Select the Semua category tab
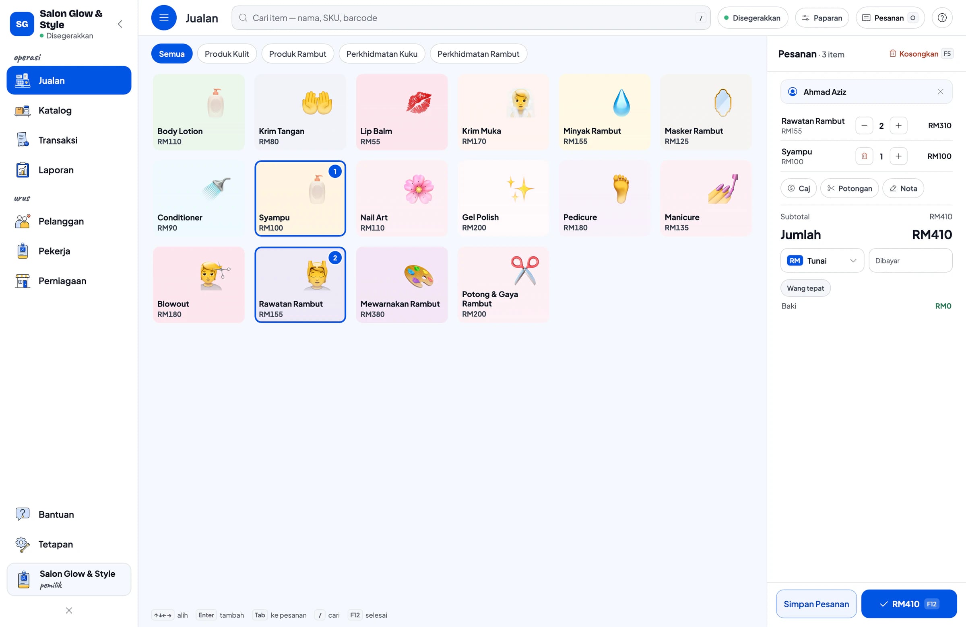 [172, 53]
